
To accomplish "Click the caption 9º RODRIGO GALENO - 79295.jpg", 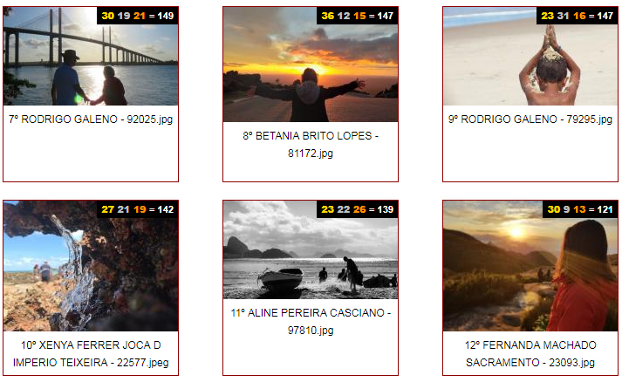I will 530,119.
